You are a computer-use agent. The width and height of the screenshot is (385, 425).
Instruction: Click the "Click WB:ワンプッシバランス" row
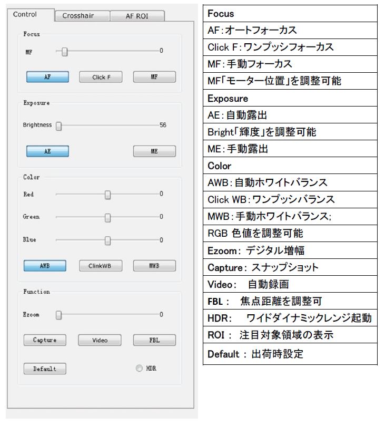point(290,199)
